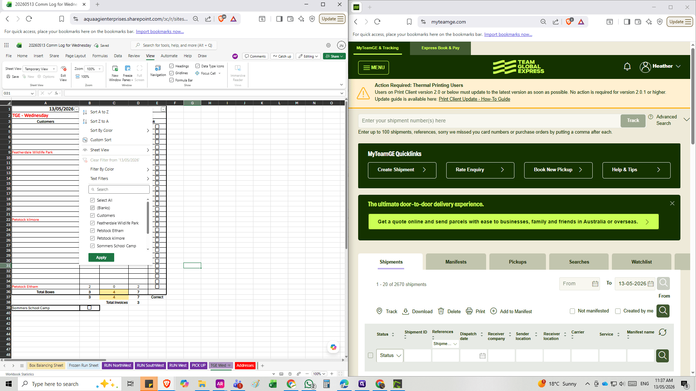This screenshot has height=391, width=696.
Task: Click the refresh icon beside Manifest name
Action: [663, 332]
